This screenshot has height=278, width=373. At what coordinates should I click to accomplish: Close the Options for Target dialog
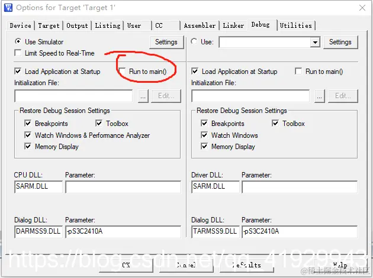tap(362, 8)
